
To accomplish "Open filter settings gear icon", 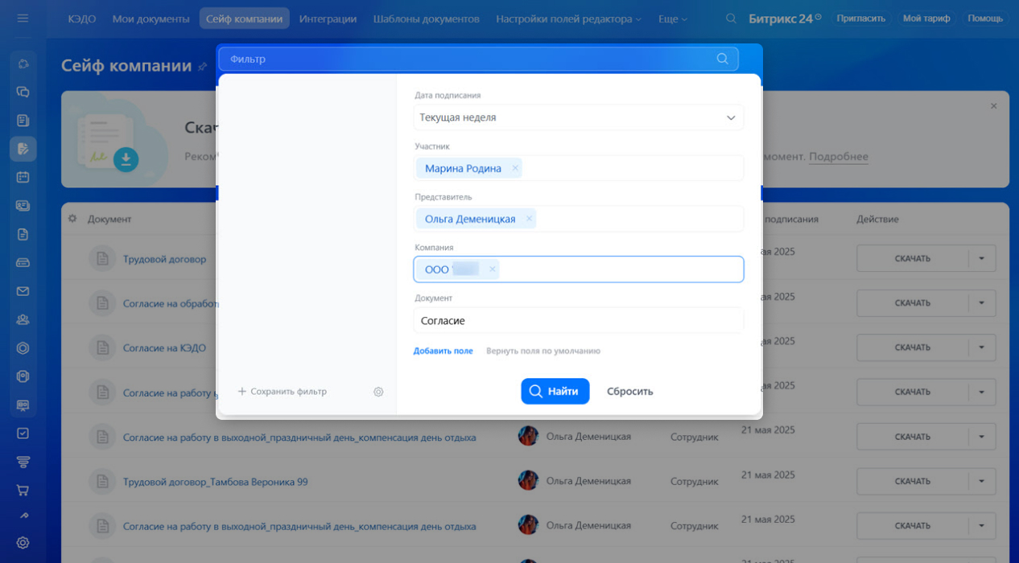I will coord(378,392).
